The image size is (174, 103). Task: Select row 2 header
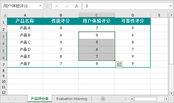[x=4, y=28]
